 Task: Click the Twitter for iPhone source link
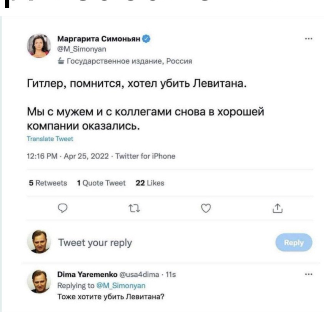pyautogui.click(x=146, y=156)
